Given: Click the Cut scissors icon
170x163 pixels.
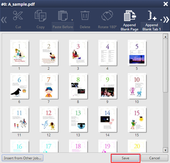Looking at the screenshot, I should (18, 15).
